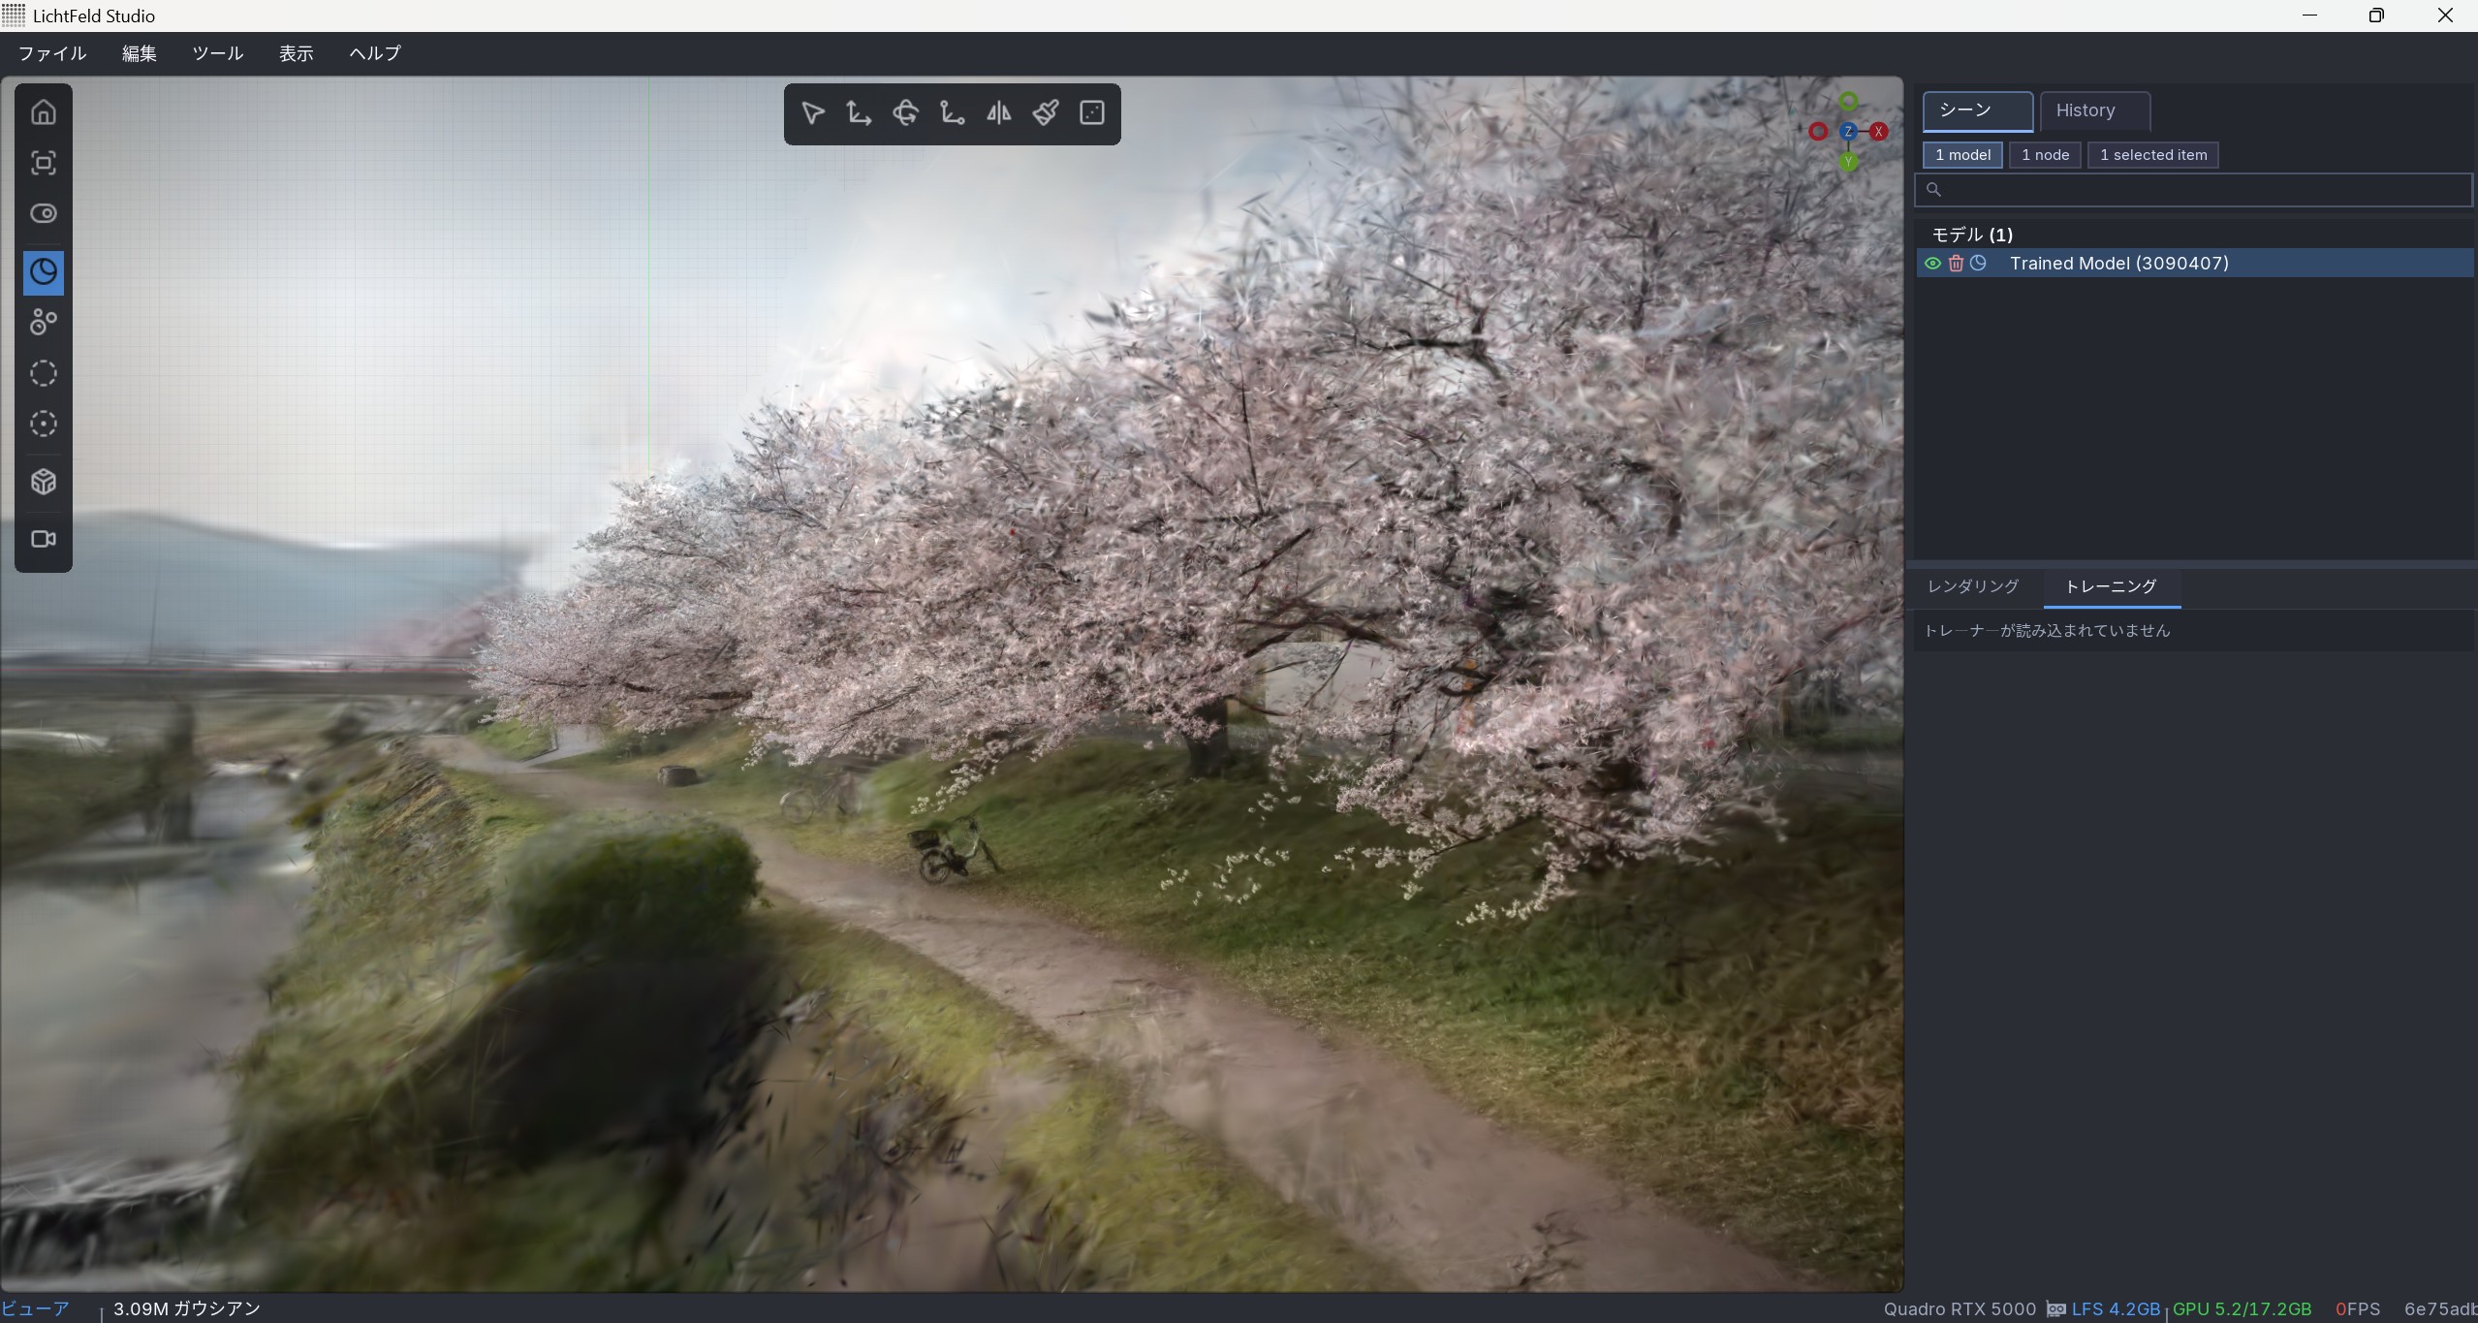Select the rotate tool in the toolbar
Screen dimensions: 2478x1323
coord(905,113)
